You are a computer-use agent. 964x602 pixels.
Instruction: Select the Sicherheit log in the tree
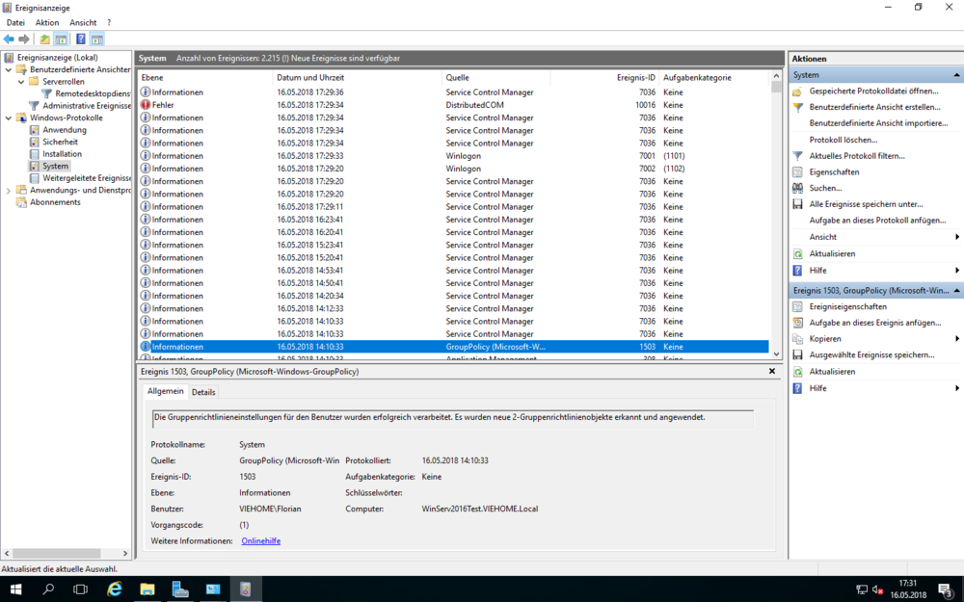click(x=58, y=141)
